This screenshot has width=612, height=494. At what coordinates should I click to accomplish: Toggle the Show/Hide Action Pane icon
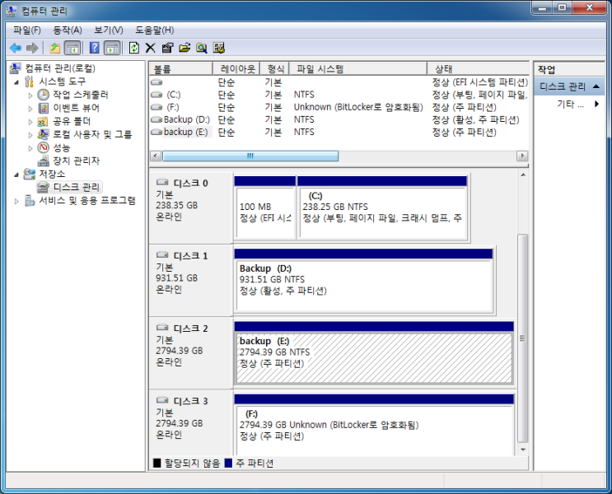[x=112, y=48]
